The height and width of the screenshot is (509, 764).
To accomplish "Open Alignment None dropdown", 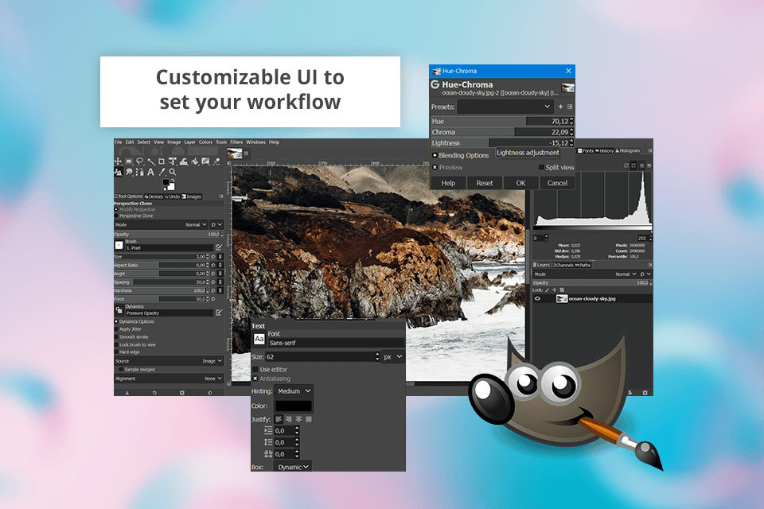I will pos(169,379).
